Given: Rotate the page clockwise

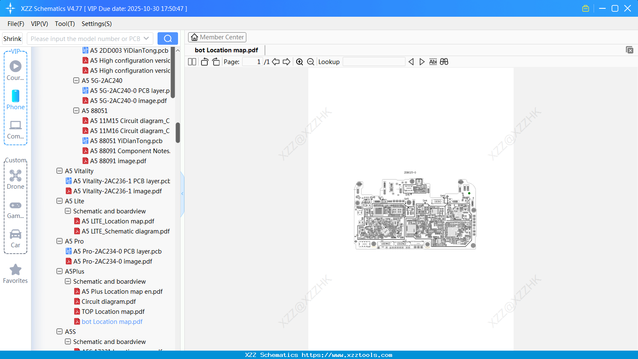Looking at the screenshot, I should (x=216, y=62).
